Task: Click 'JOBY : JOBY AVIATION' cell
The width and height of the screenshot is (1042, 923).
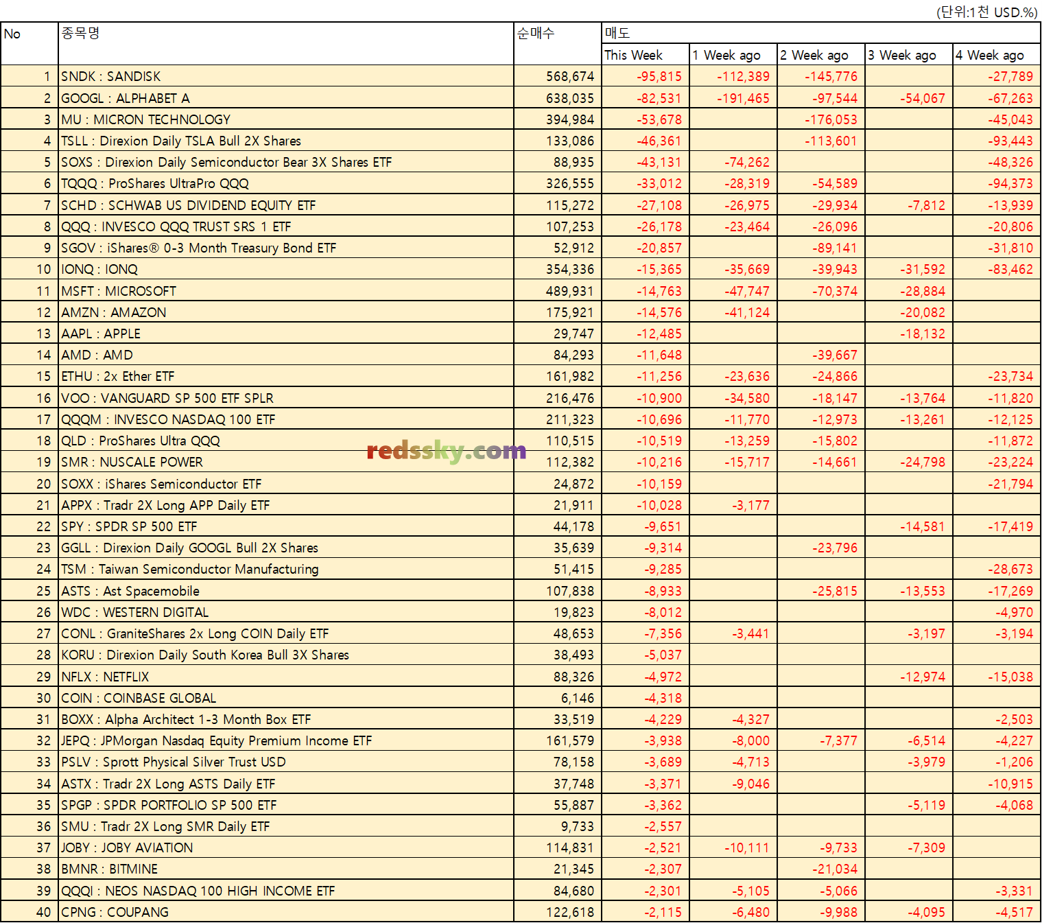Action: pyautogui.click(x=286, y=848)
